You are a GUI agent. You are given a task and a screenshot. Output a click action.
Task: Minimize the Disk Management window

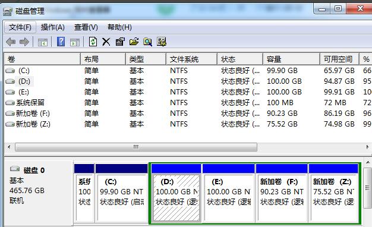tap(322, 9)
